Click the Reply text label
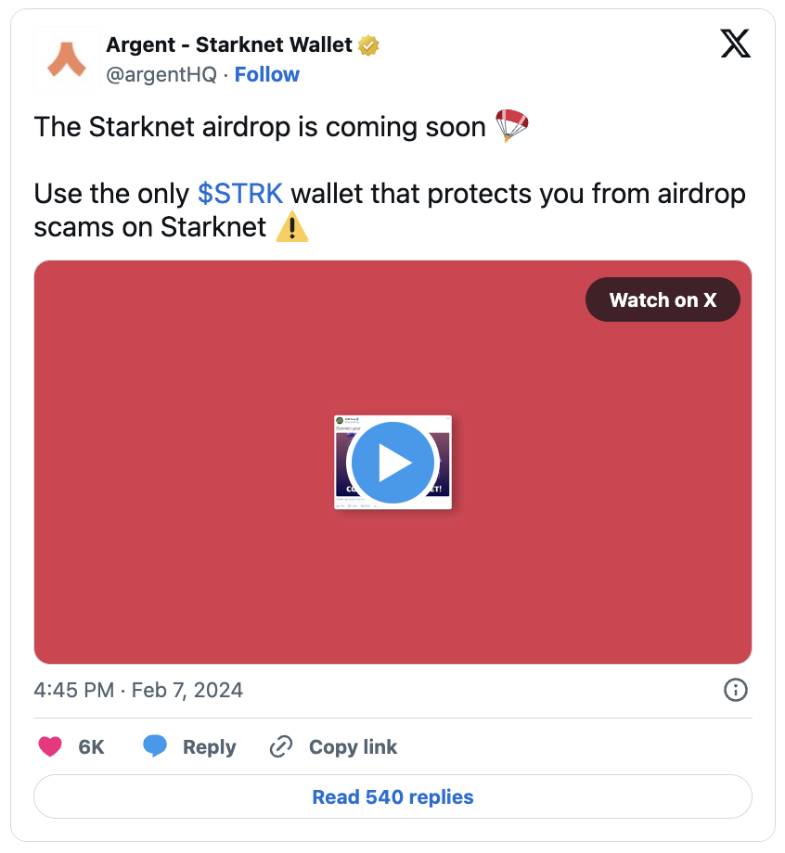 pyautogui.click(x=209, y=747)
